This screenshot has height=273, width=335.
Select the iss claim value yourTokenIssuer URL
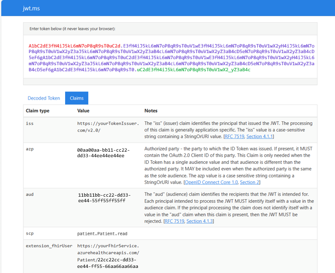(108, 127)
